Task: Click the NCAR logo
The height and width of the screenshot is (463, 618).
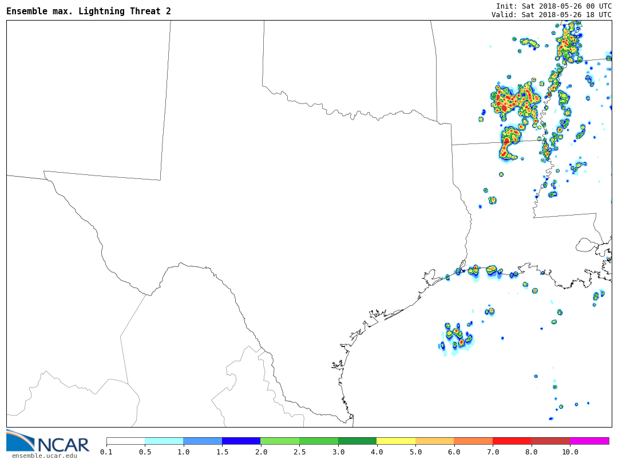Action: coord(48,441)
